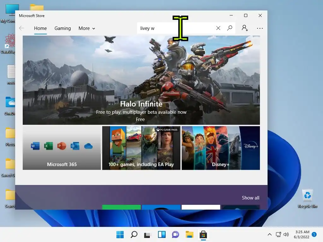The image size is (323, 242).
Task: Select the My Computer desktop icon
Action: pyautogui.click(x=8, y=13)
